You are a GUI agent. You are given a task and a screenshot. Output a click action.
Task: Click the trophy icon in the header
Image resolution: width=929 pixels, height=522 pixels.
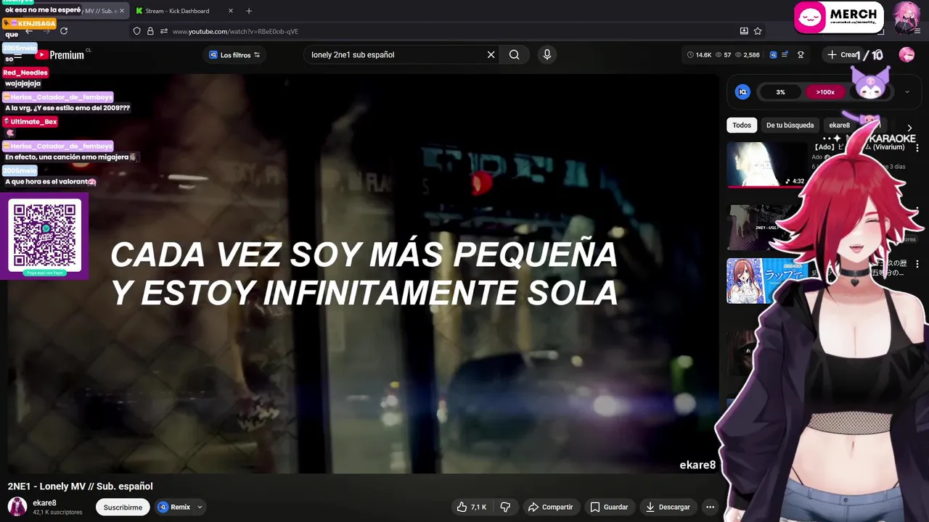[801, 55]
